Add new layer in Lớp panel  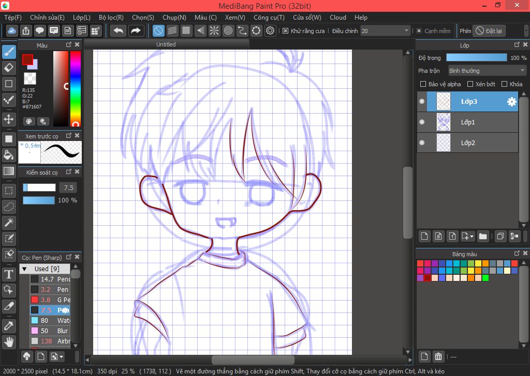point(424,236)
